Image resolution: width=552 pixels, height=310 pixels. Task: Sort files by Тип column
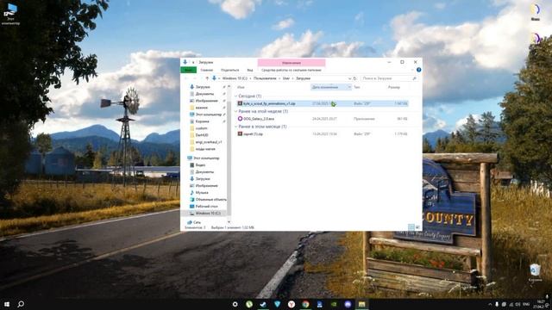pos(356,87)
